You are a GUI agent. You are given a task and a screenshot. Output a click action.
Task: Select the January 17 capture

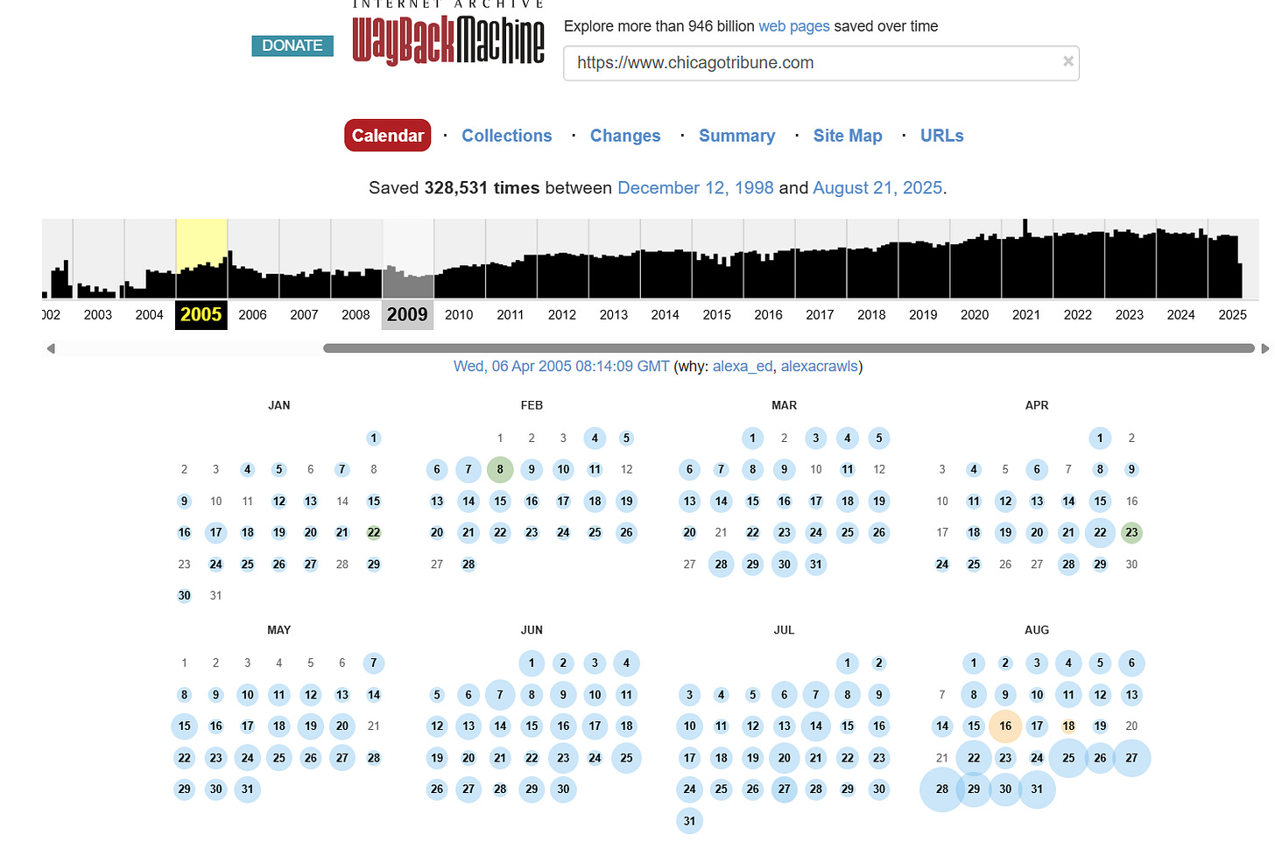click(216, 533)
